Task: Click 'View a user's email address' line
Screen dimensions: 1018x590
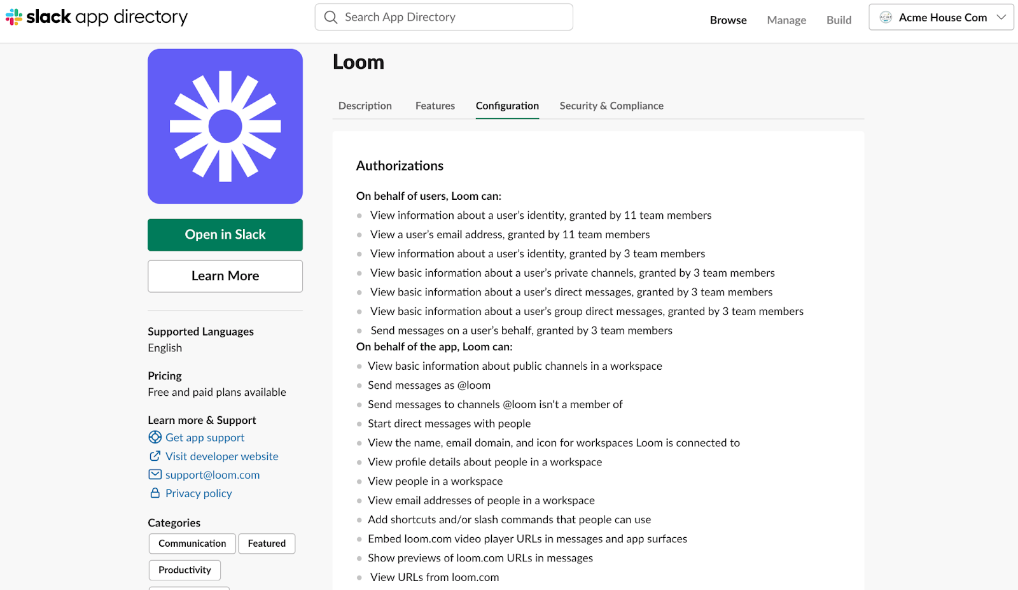Action: click(x=510, y=235)
